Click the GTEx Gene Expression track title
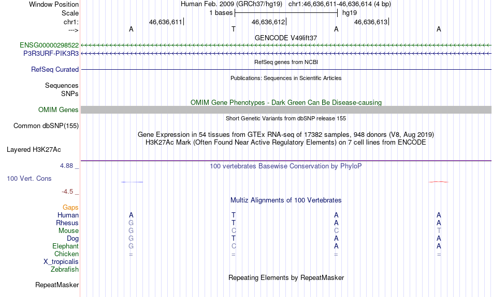The height and width of the screenshot is (297, 492). click(286, 135)
